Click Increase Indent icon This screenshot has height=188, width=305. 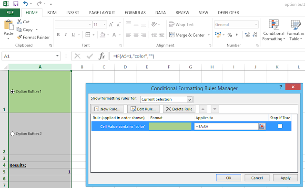pyautogui.click(x=162, y=35)
